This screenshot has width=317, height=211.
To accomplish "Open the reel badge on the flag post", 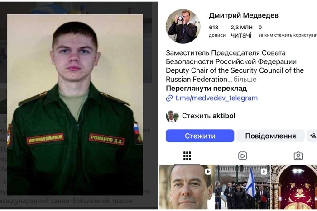I will point(264,171).
